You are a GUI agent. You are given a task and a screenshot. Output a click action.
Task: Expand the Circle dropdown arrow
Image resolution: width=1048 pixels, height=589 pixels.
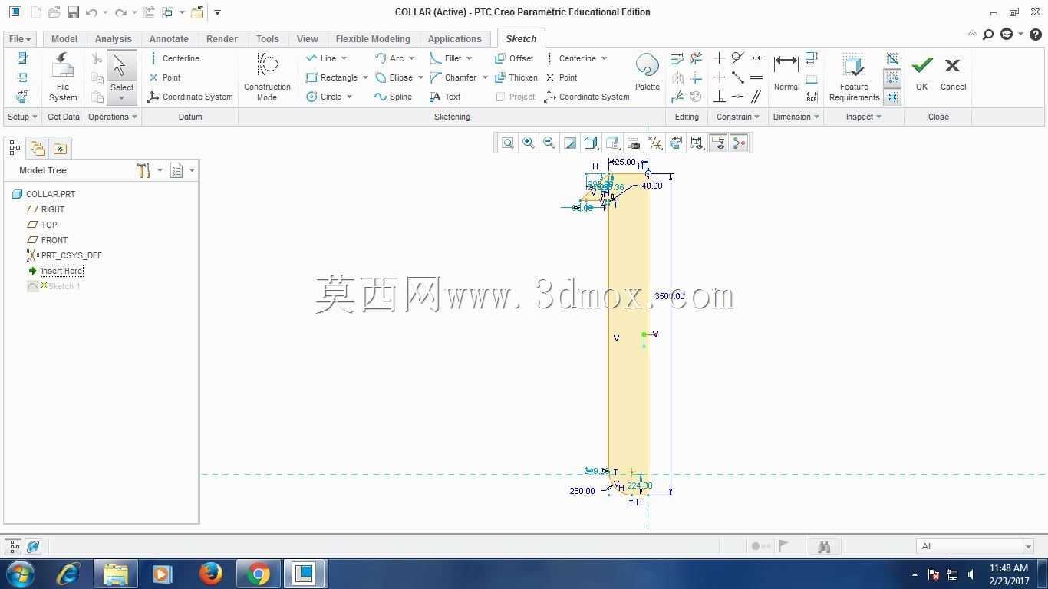349,97
